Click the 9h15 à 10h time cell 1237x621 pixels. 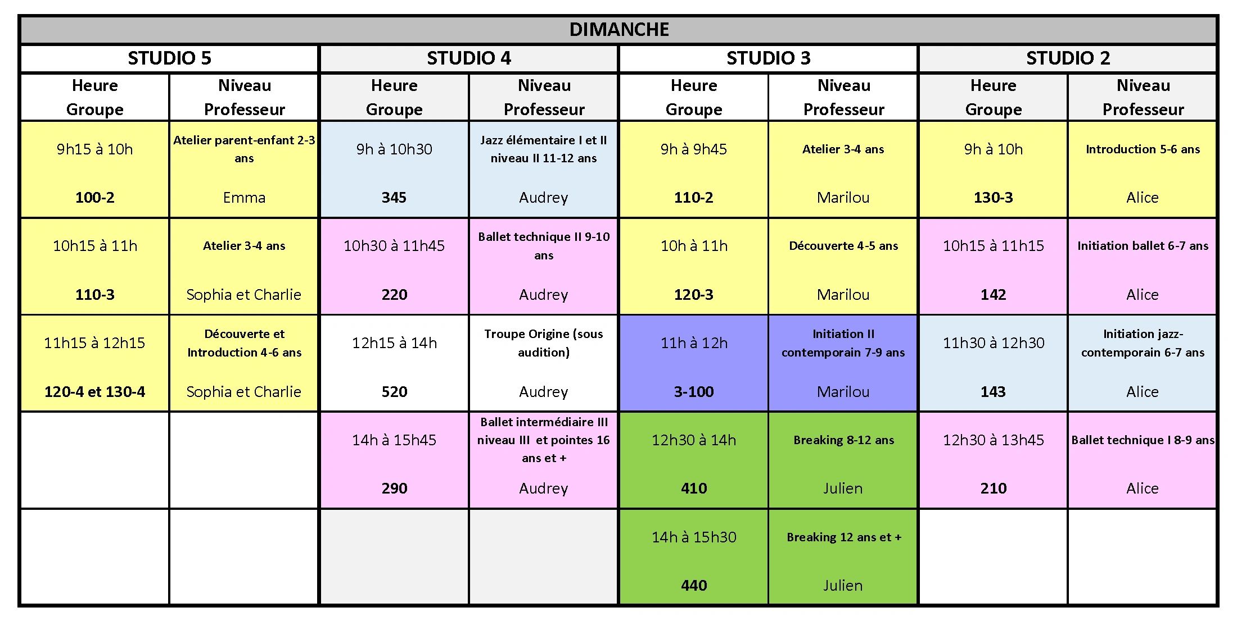pos(95,170)
